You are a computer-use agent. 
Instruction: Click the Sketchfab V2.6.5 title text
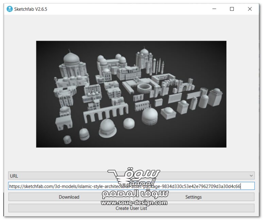tap(31, 9)
